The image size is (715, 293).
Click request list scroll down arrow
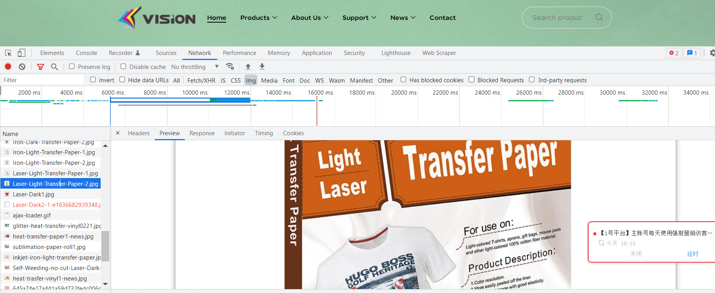pyautogui.click(x=105, y=284)
